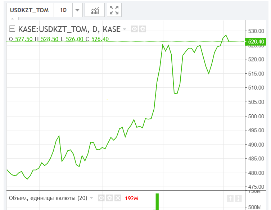
Task: Click the 475.00 price axis label
Action: 256,187
